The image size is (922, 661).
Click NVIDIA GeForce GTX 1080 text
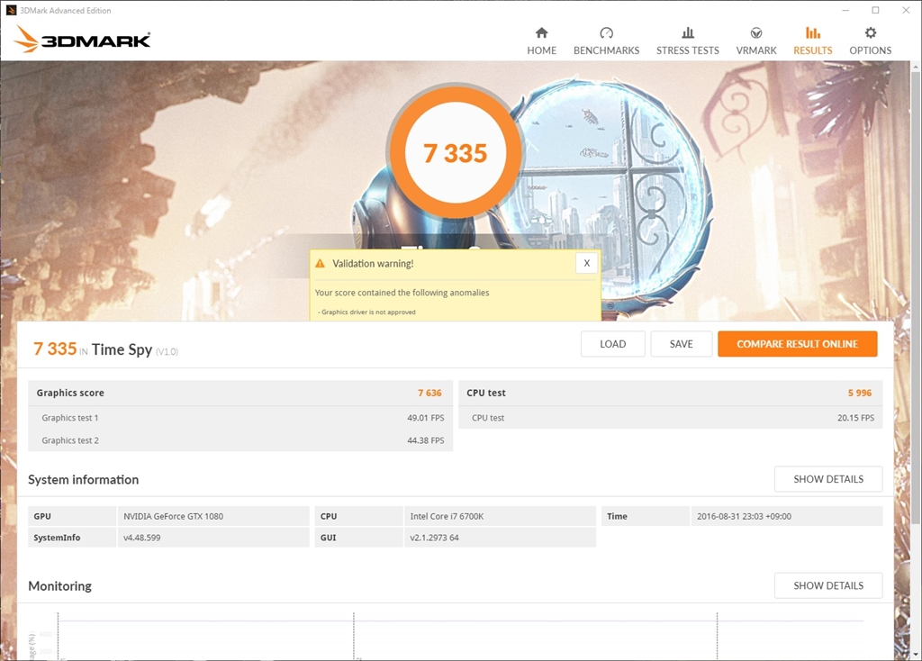[x=174, y=516]
